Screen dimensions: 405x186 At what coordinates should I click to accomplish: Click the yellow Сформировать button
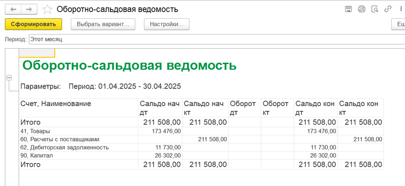pyautogui.click(x=33, y=24)
